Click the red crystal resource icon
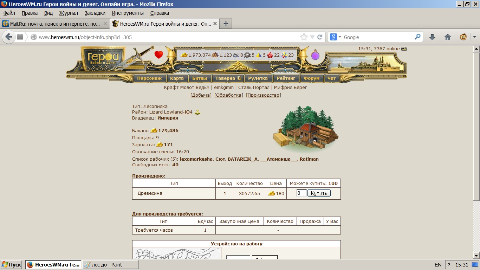Image resolution: width=480 pixels, height=270 pixels. click(270, 55)
